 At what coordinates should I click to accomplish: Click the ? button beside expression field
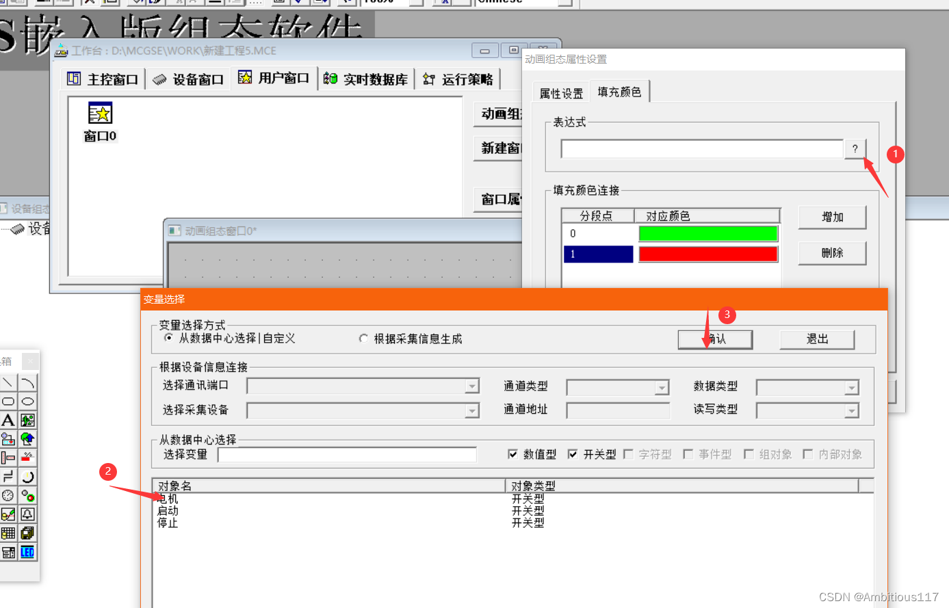855,148
